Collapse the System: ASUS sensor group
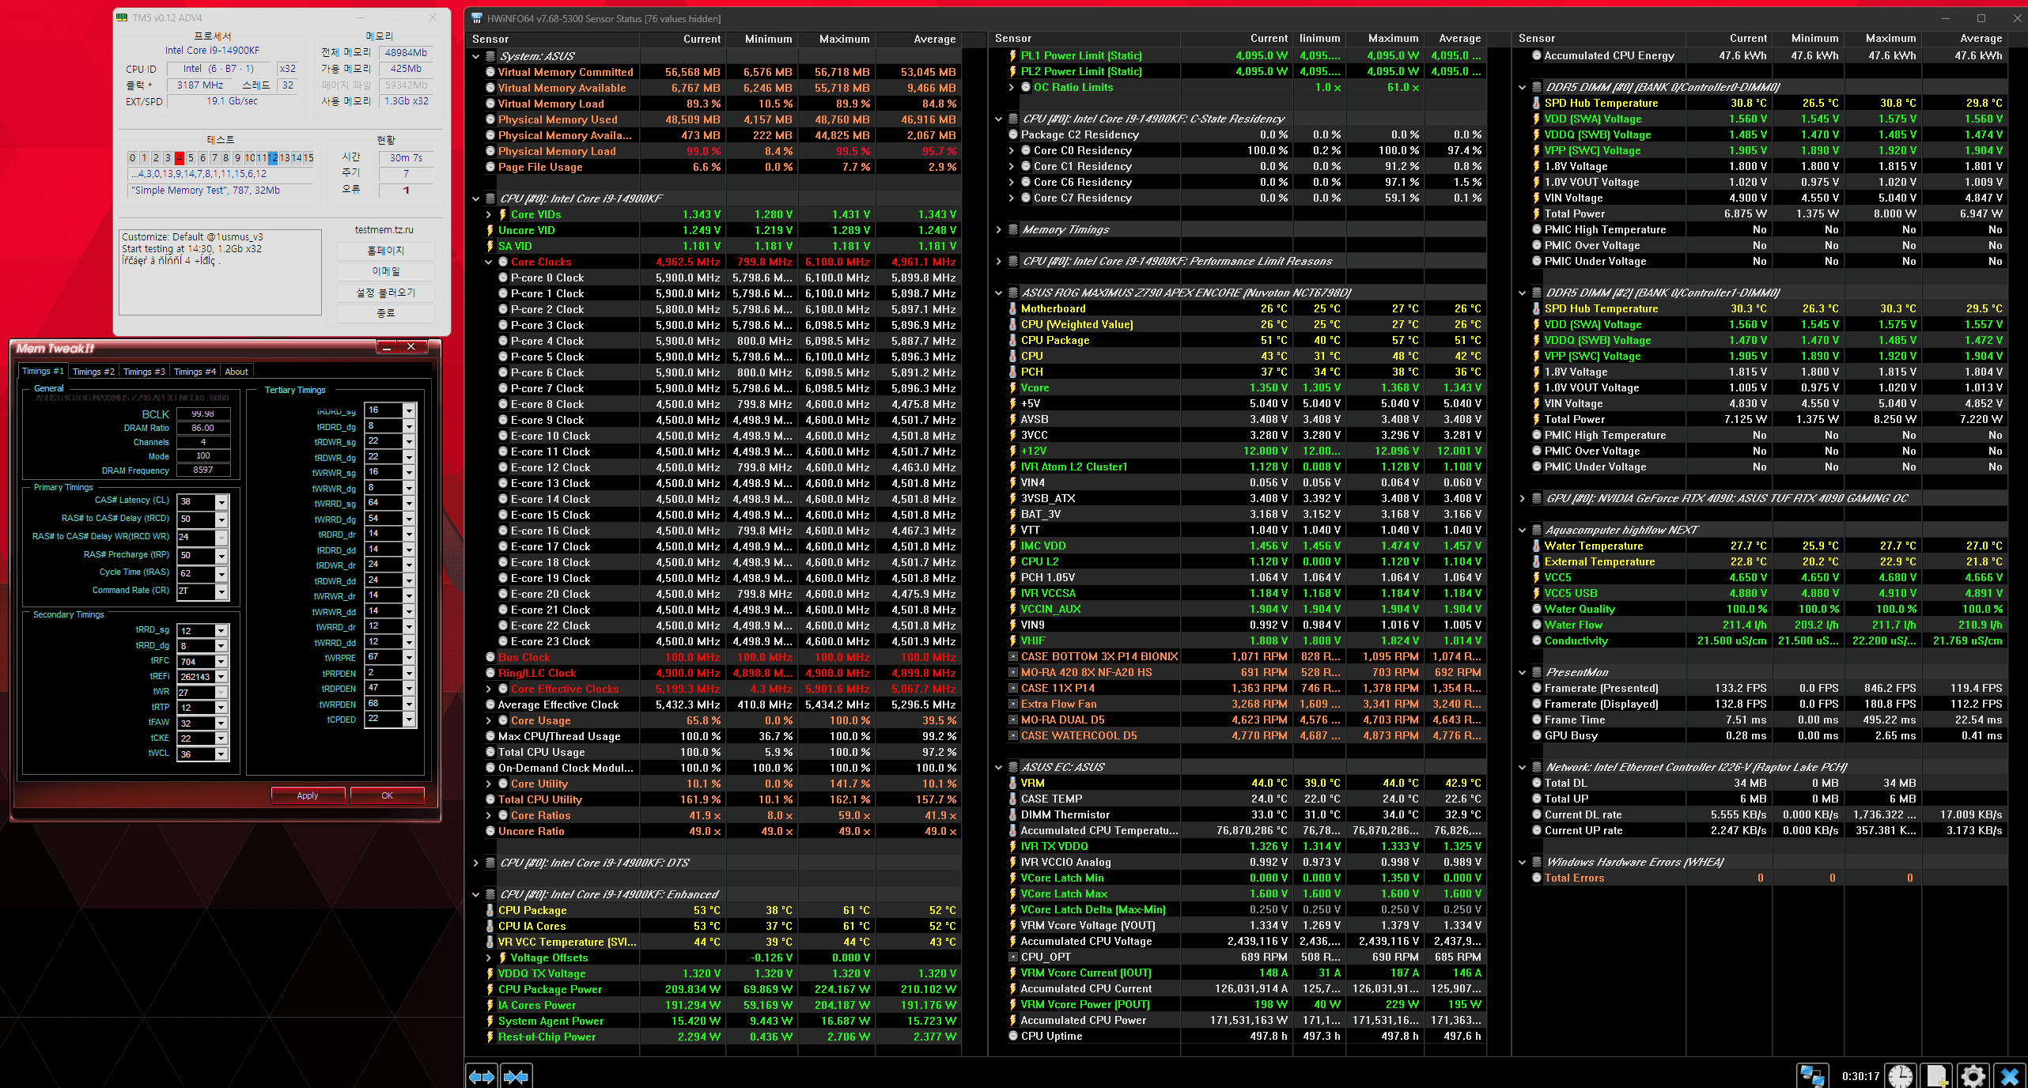Viewport: 2028px width, 1088px height. 476,56
